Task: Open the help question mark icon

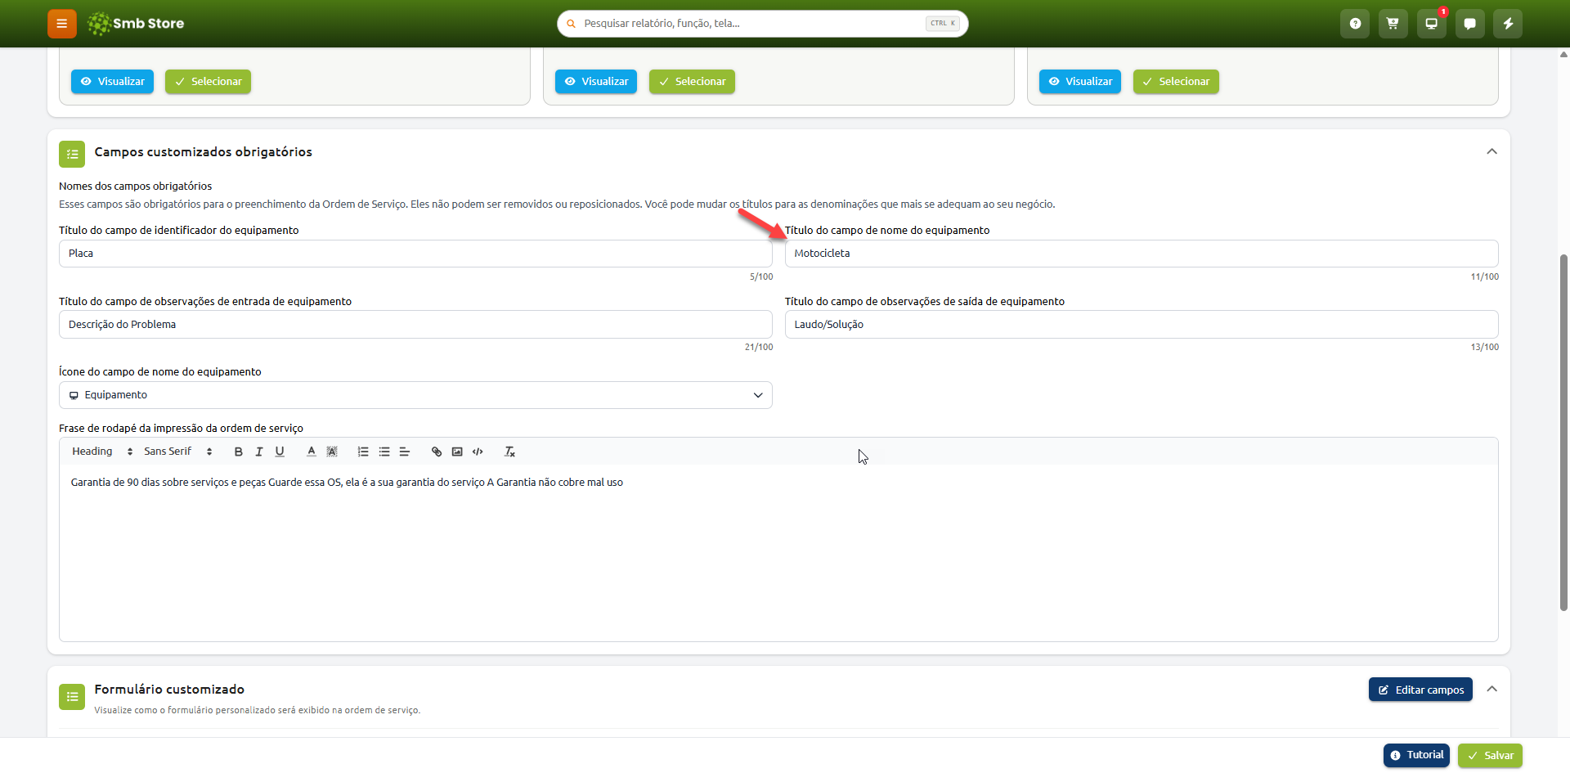Action: tap(1355, 24)
